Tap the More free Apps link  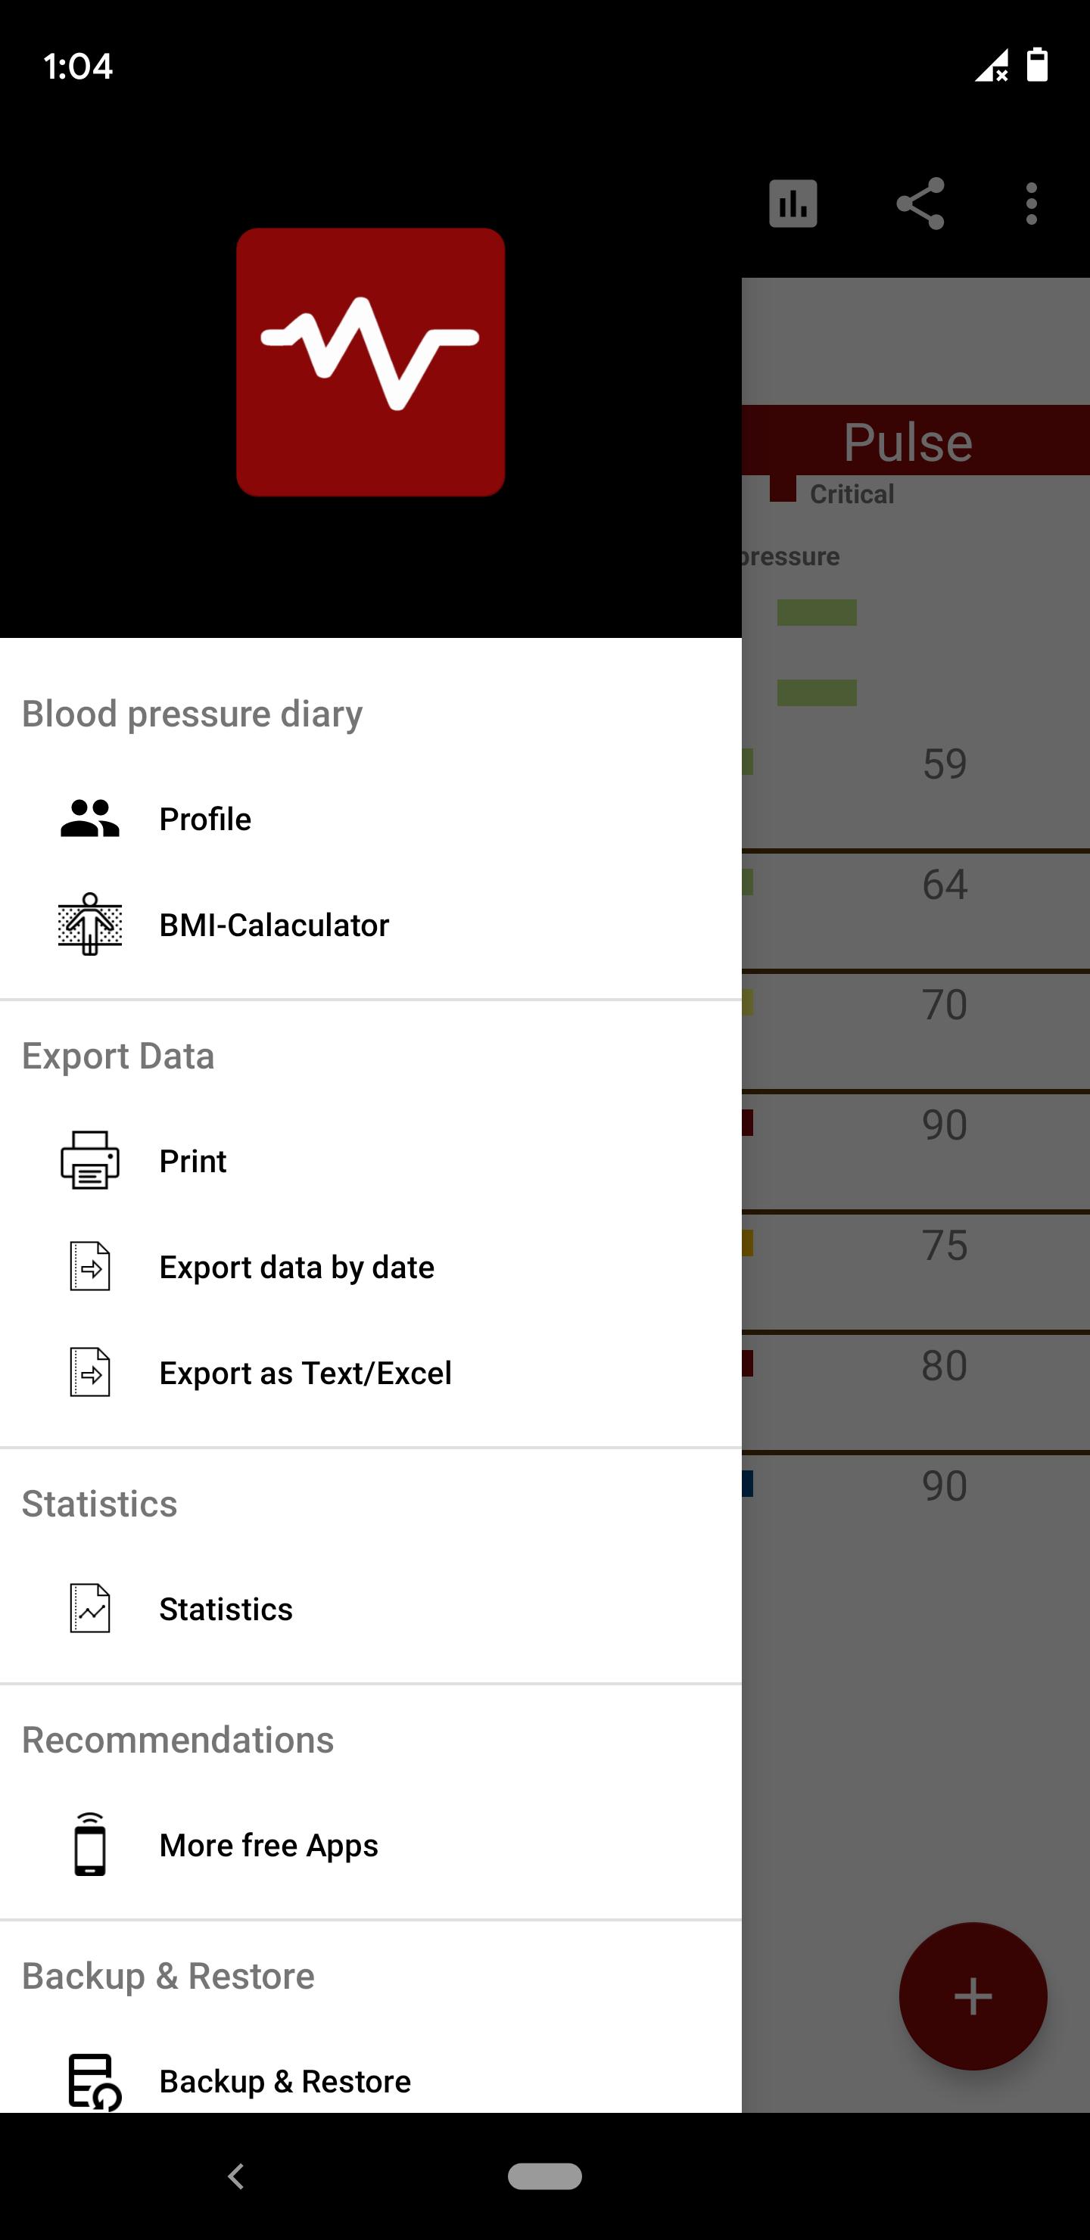pos(269,1845)
